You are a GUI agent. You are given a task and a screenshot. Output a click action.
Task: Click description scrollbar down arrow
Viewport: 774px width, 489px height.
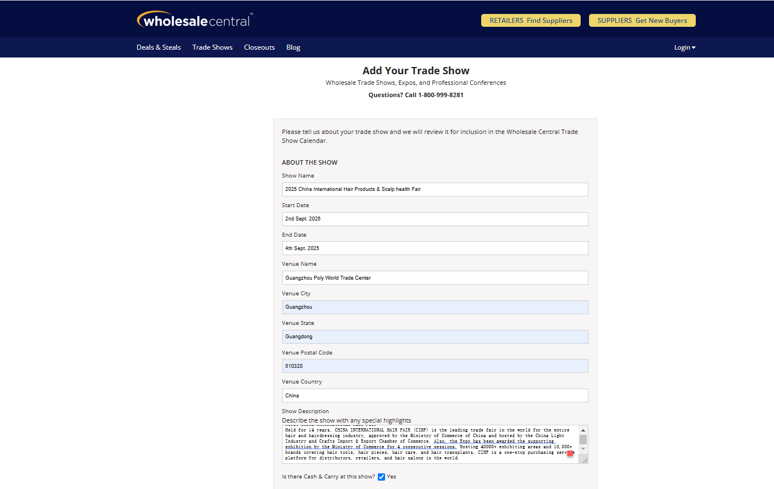click(x=583, y=449)
